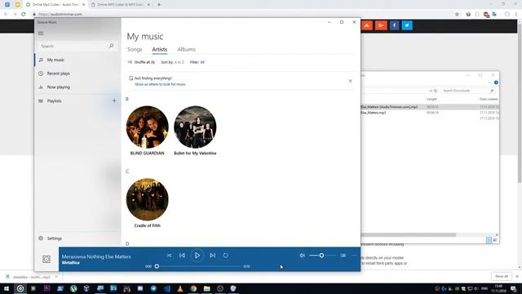522x294 pixels.
Task: Switch to the Songs tab
Action: point(135,49)
